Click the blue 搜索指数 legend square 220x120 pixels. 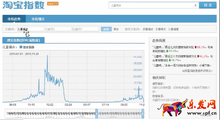pyautogui.click(x=21, y=47)
